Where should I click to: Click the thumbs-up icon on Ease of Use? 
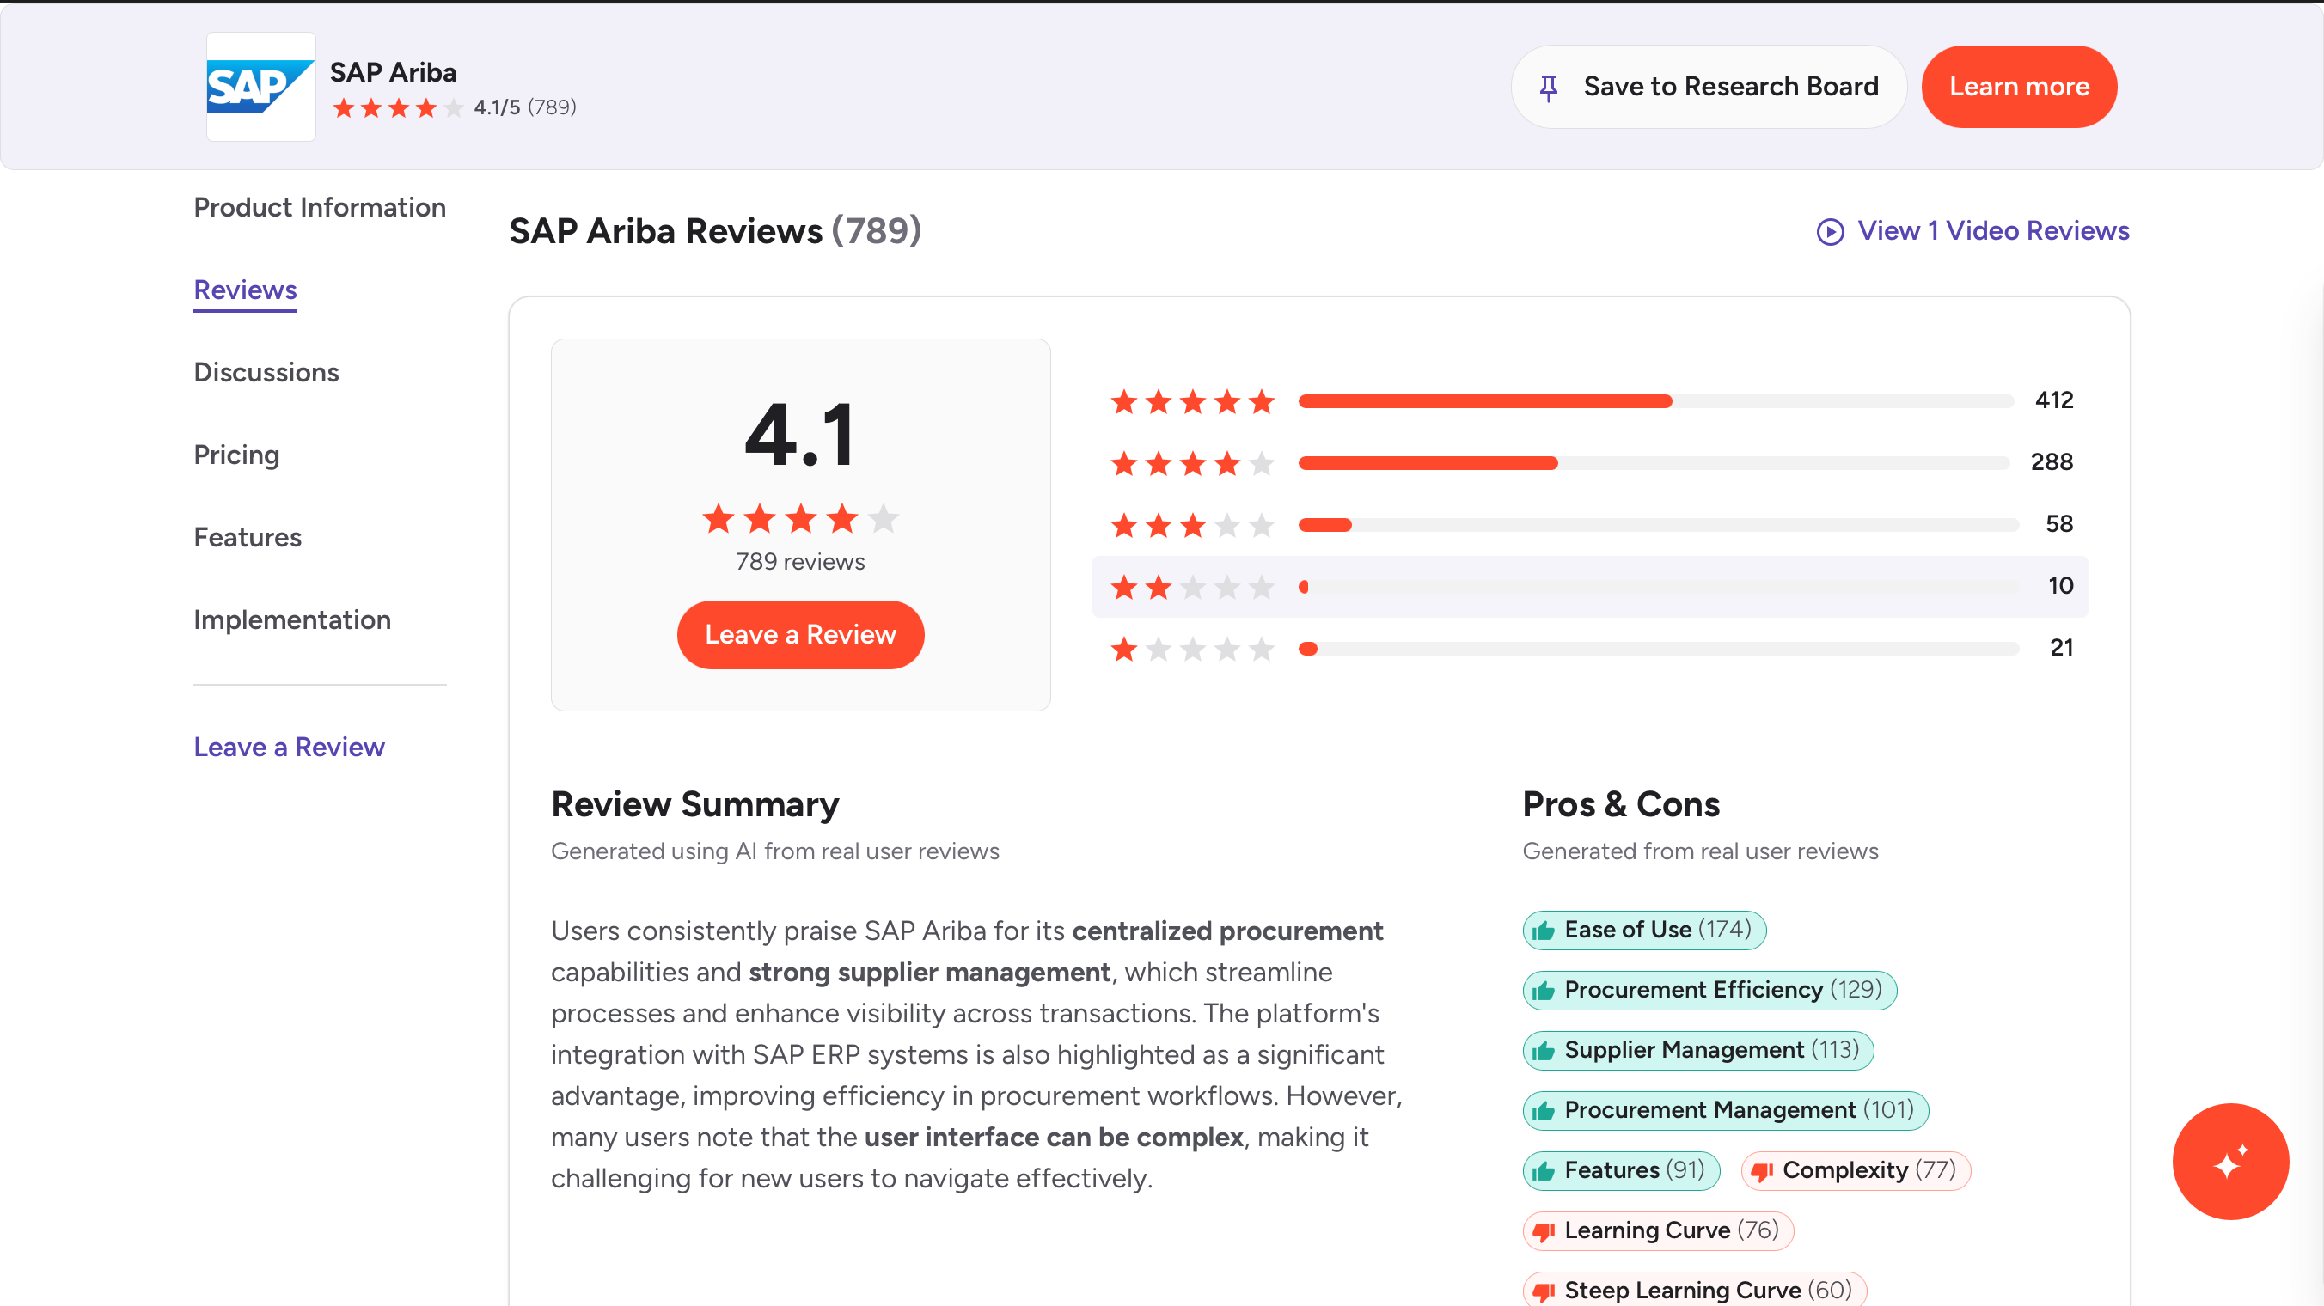coord(1543,931)
